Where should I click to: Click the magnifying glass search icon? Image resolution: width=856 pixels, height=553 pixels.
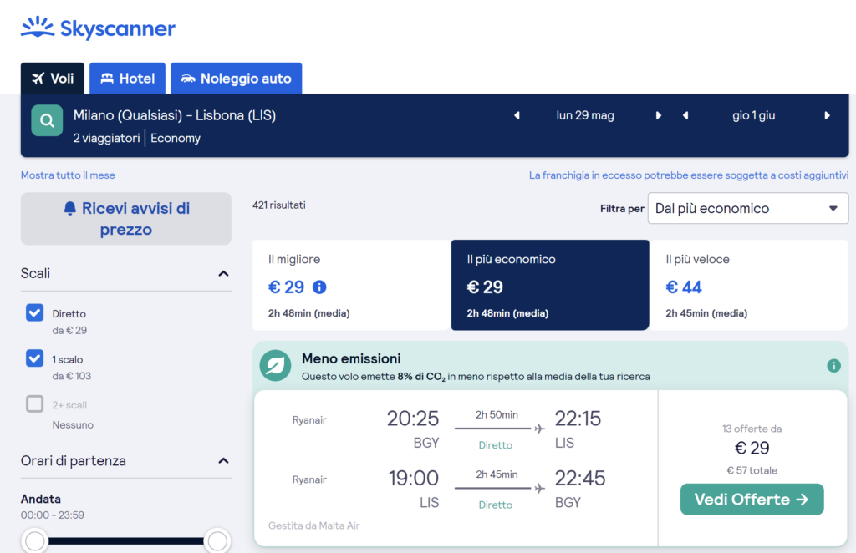pyautogui.click(x=47, y=120)
